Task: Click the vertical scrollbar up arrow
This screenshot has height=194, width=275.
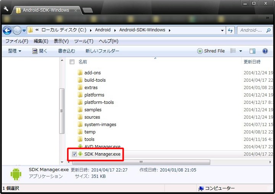Action: tap(62, 60)
